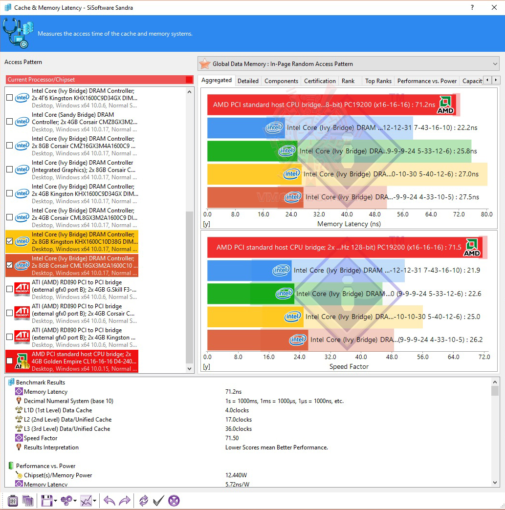Viewport: 505px width, 510px height.
Task: Check the Ivy Bridge Integrated Graphics entry
Action: coord(10,170)
